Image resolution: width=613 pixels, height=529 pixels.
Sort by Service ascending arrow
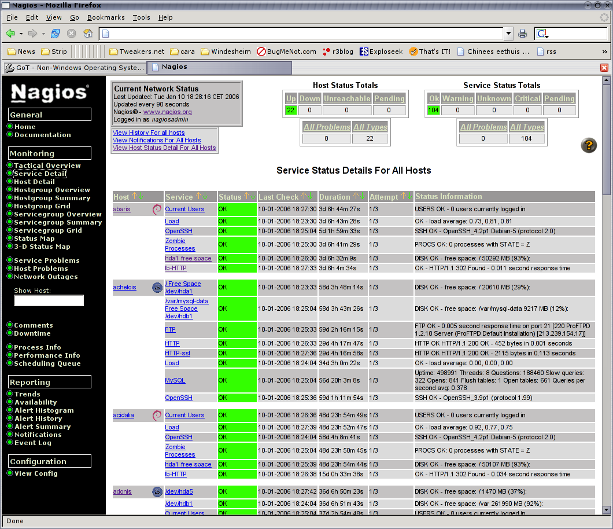tap(198, 196)
